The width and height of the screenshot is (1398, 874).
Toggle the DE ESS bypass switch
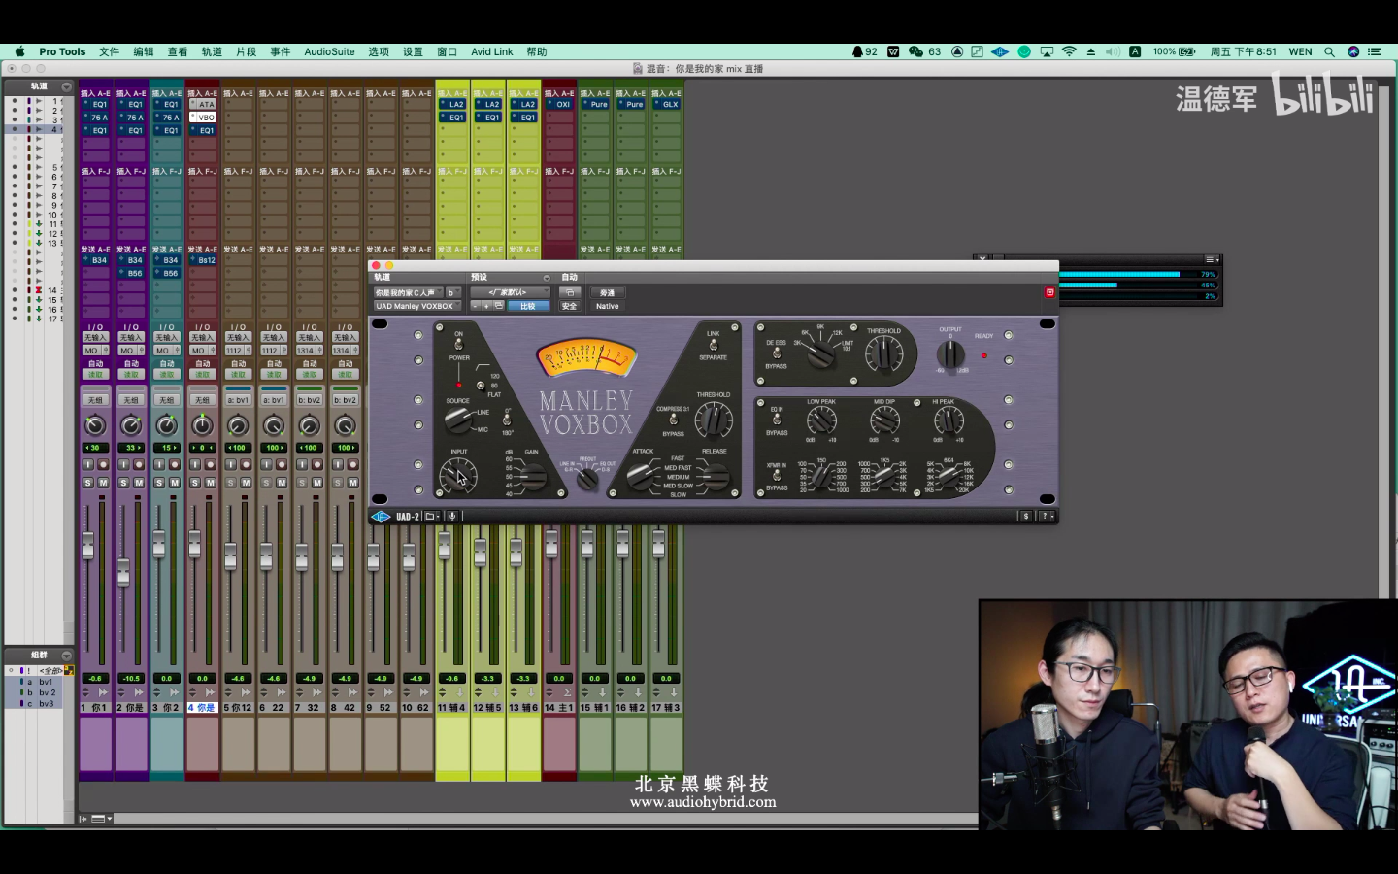pos(777,353)
